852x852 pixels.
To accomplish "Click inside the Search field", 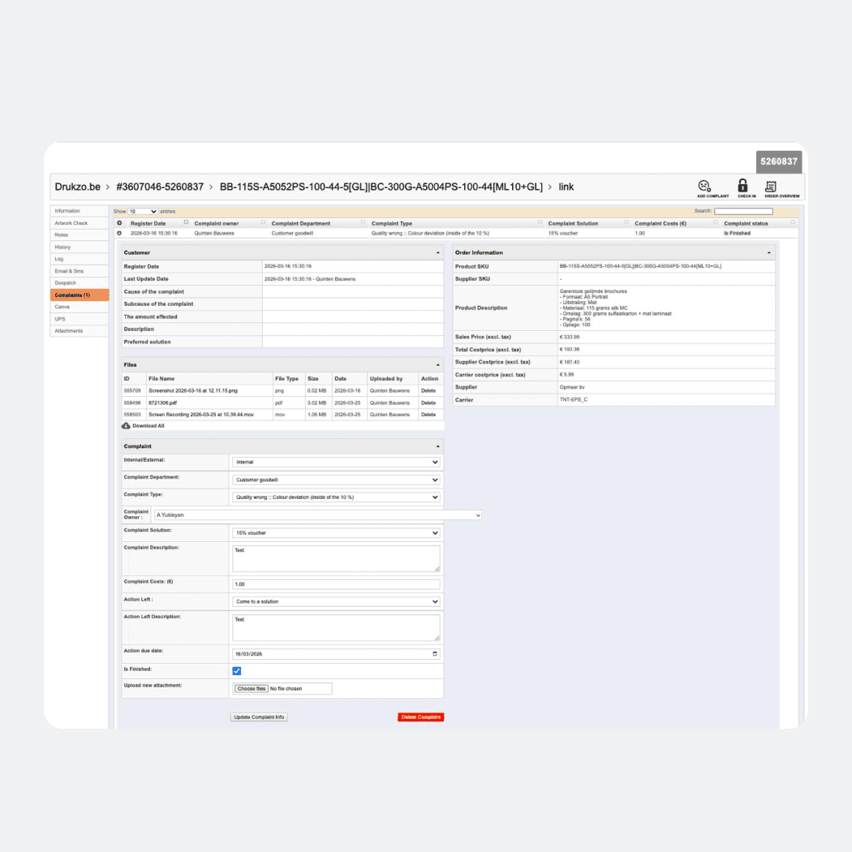I will [745, 210].
